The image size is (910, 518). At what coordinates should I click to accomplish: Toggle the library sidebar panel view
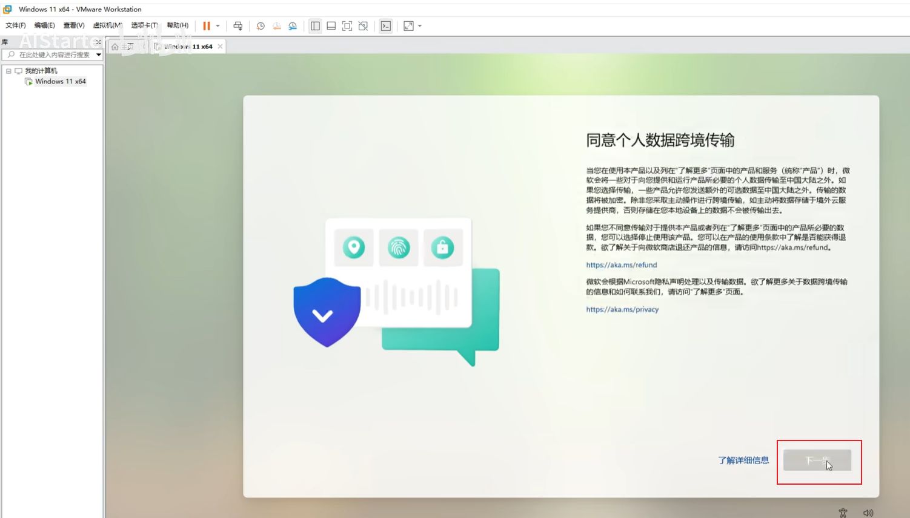pyautogui.click(x=315, y=26)
